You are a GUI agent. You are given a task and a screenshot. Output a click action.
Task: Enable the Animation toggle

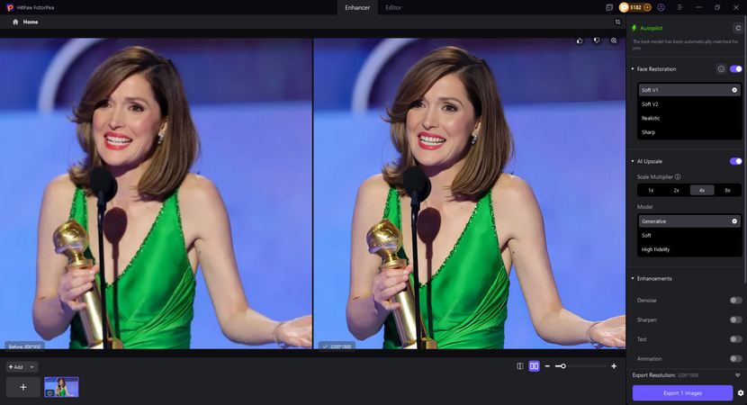click(735, 359)
